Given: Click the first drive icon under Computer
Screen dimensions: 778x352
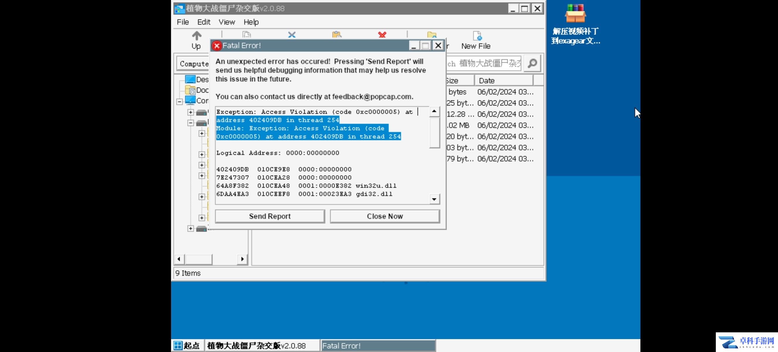Looking at the screenshot, I should click(202, 113).
